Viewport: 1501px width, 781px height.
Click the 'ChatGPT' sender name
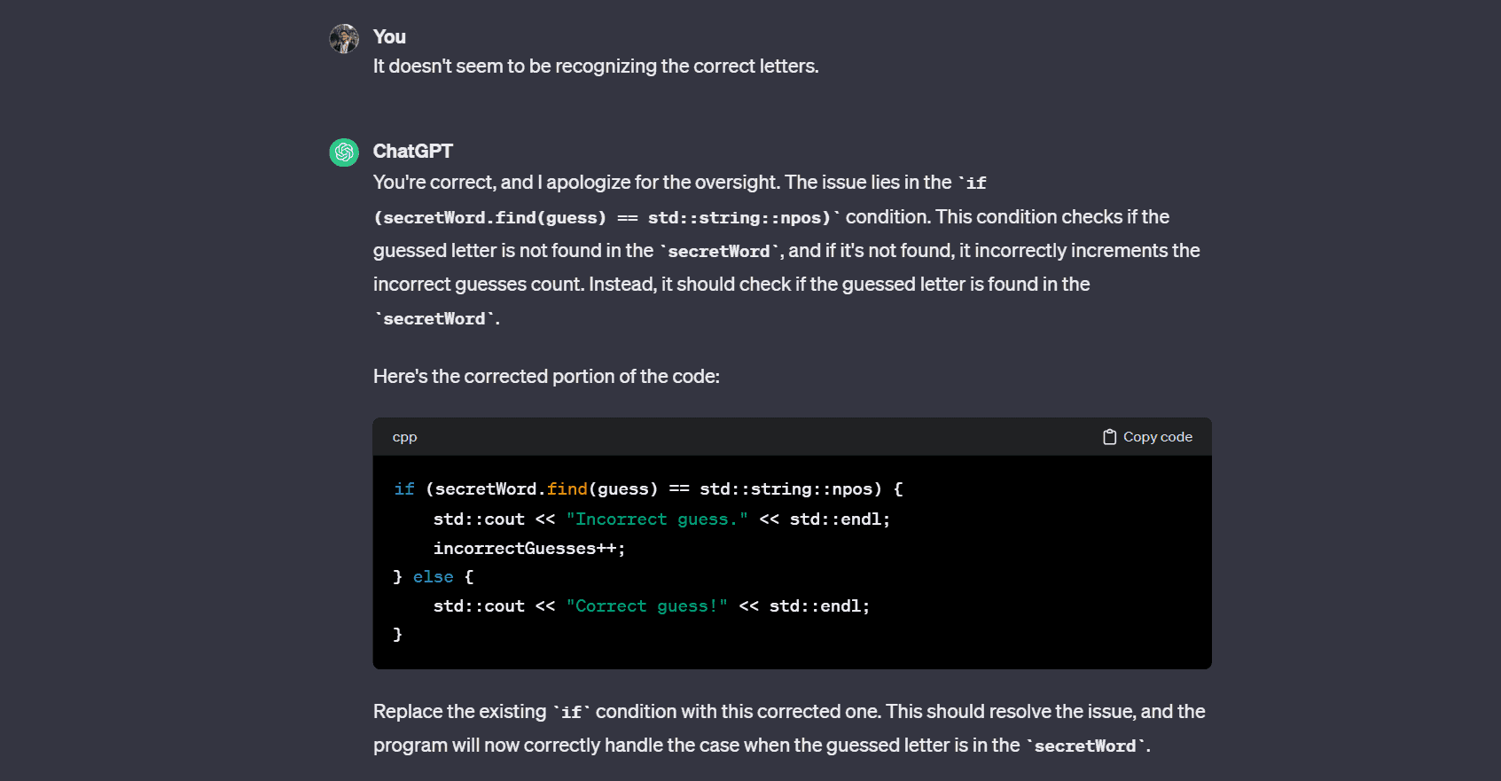(x=413, y=152)
